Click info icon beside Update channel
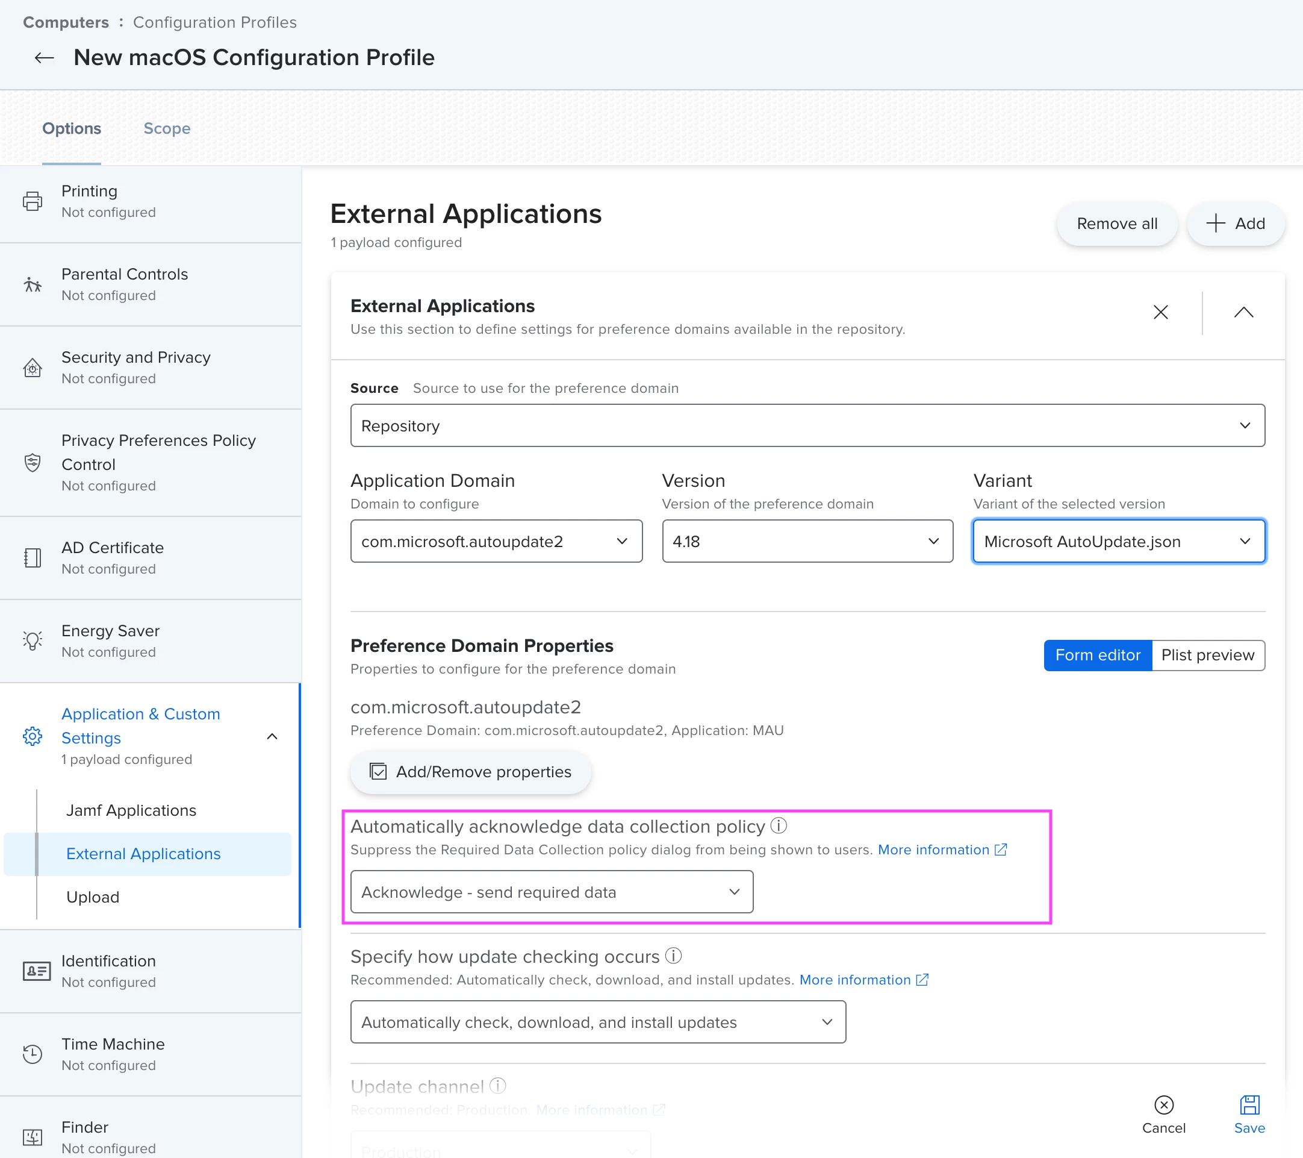1303x1158 pixels. (x=498, y=1085)
